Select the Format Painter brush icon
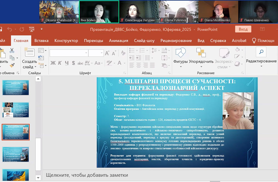The height and width of the screenshot is (182, 278). coord(12,65)
